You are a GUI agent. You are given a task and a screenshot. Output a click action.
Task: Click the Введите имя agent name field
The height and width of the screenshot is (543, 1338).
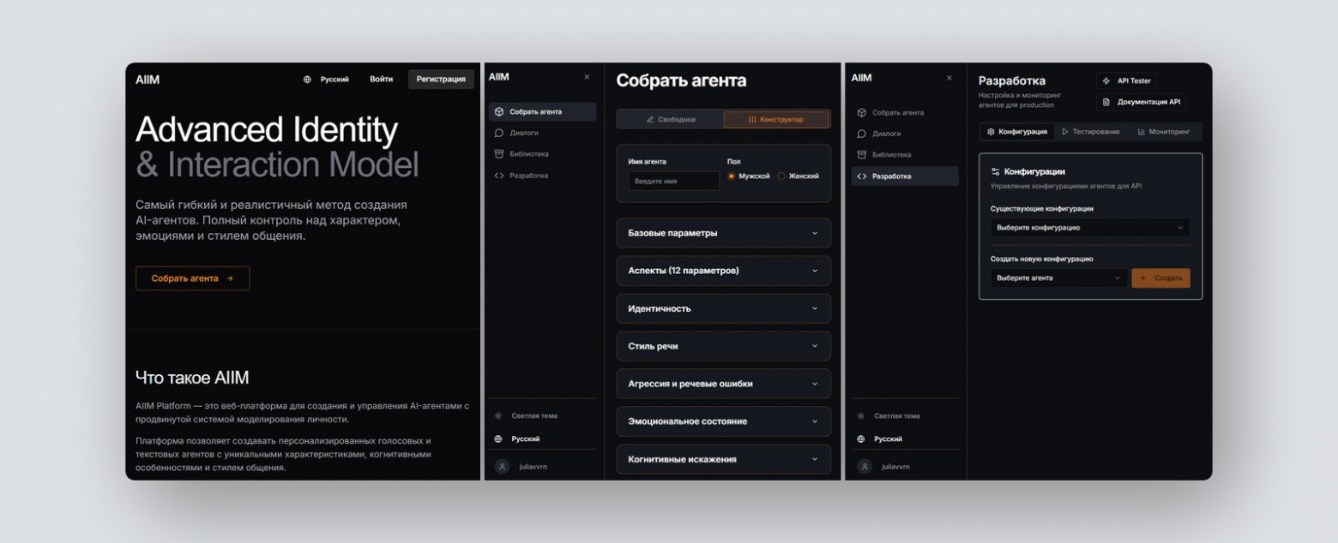pos(673,182)
